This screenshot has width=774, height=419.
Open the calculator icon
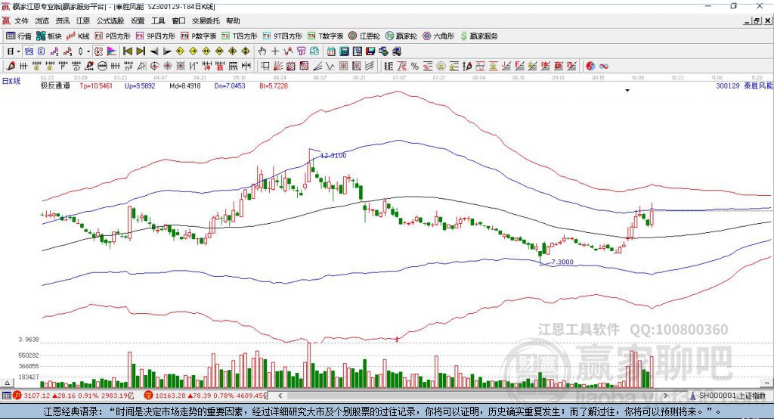344,51
